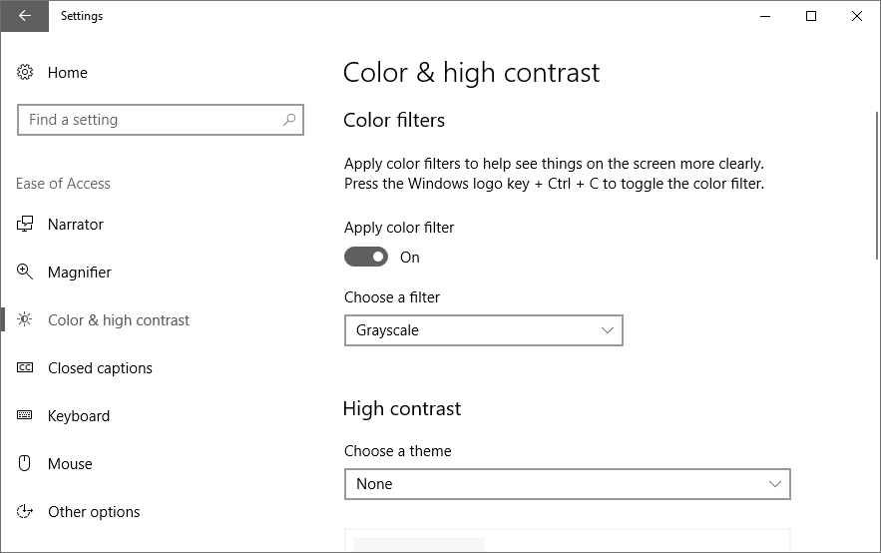Click the Find a setting search box
This screenshot has width=881, height=553.
point(150,120)
